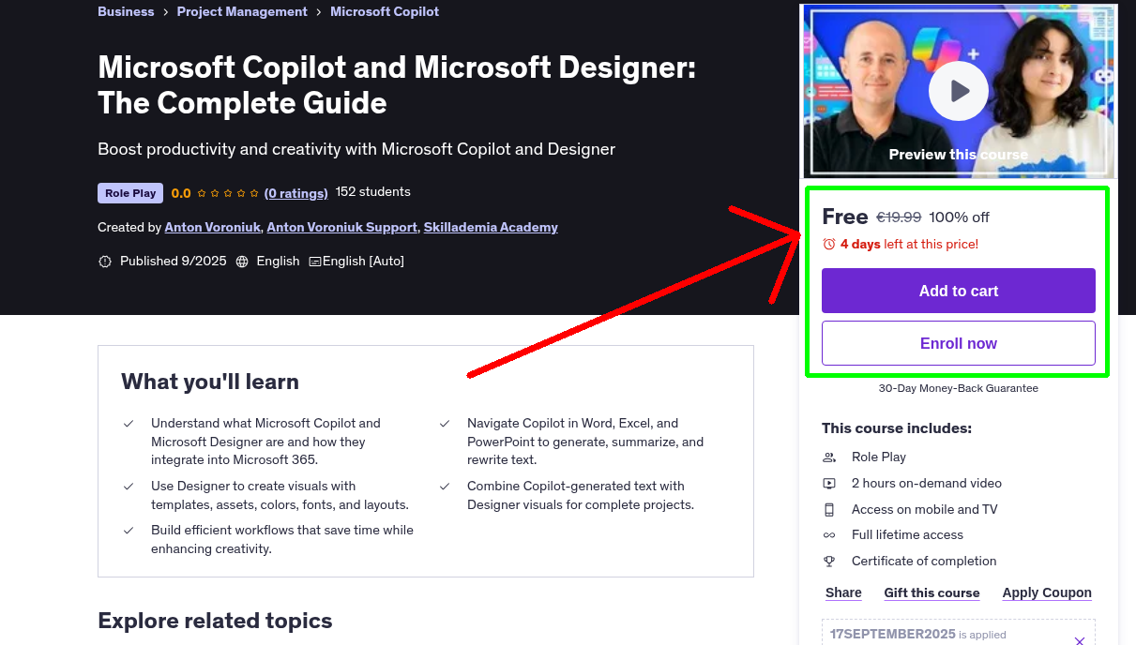Click the 'Explore related topics' heading
This screenshot has width=1136, height=645.
pyautogui.click(x=215, y=622)
